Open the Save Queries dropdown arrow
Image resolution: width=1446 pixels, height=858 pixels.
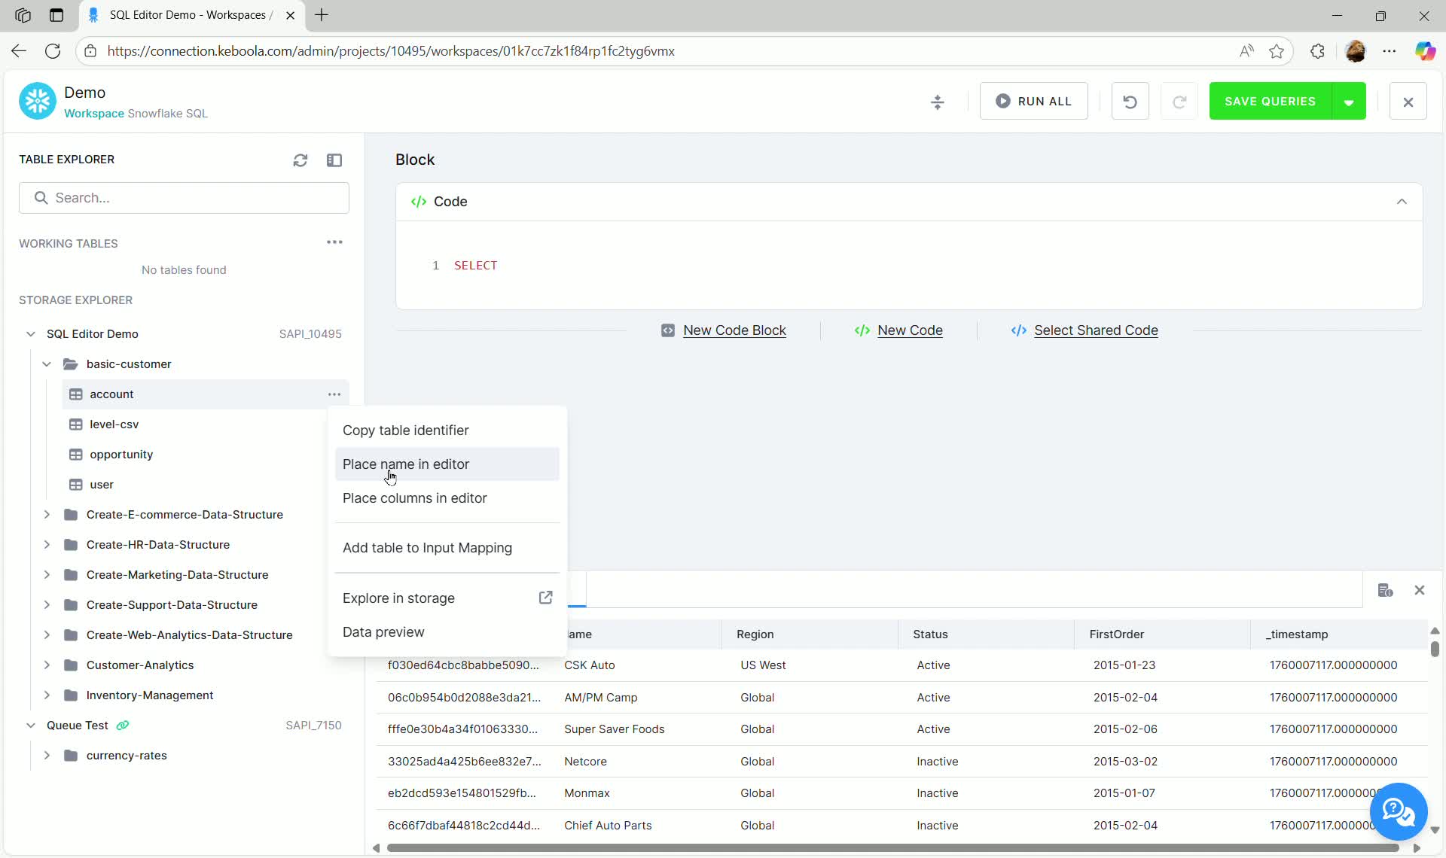(1349, 102)
